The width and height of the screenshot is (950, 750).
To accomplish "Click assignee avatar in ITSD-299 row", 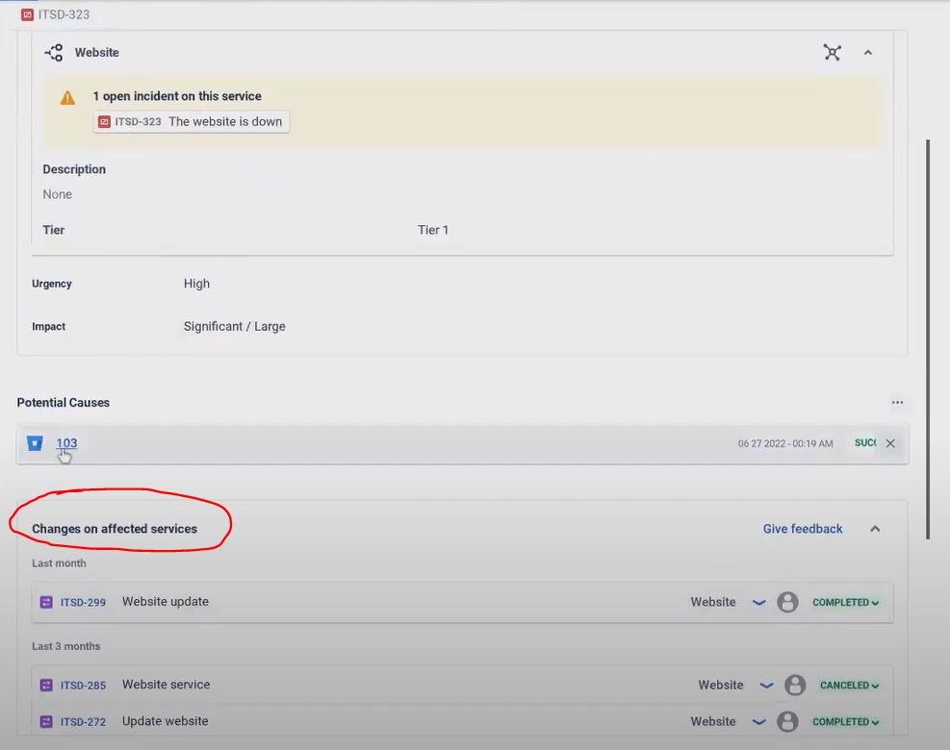I will coord(787,602).
